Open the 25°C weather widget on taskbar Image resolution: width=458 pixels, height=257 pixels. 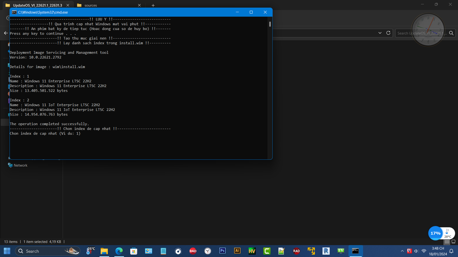click(91, 251)
